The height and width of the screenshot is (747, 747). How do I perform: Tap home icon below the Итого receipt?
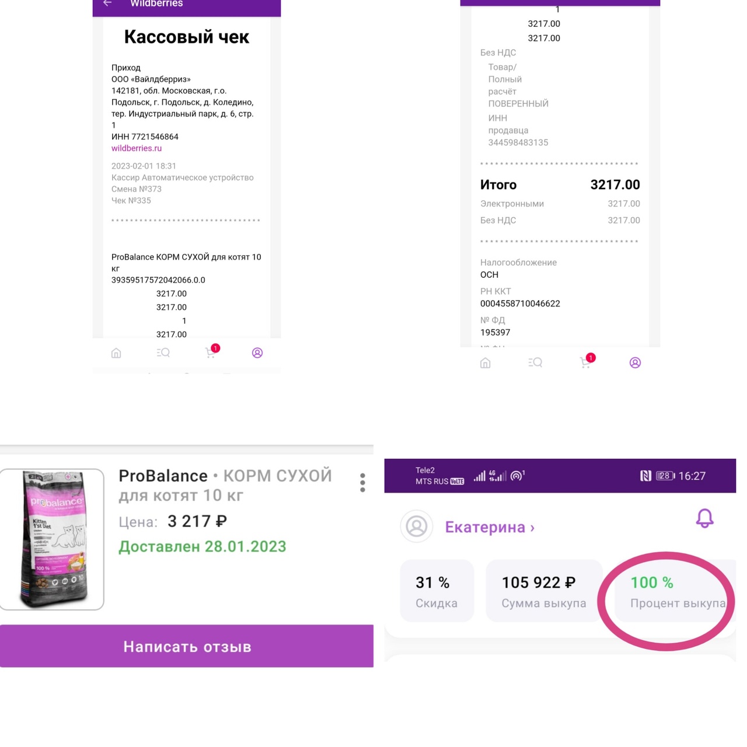click(x=485, y=363)
